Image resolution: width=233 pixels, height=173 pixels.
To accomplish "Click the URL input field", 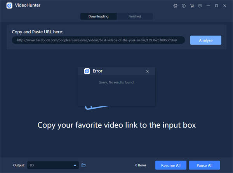I will tap(98, 40).
